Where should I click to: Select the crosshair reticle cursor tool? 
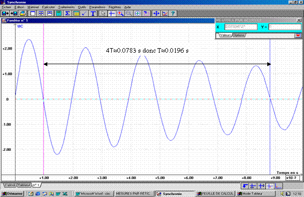pyautogui.click(x=112, y=14)
